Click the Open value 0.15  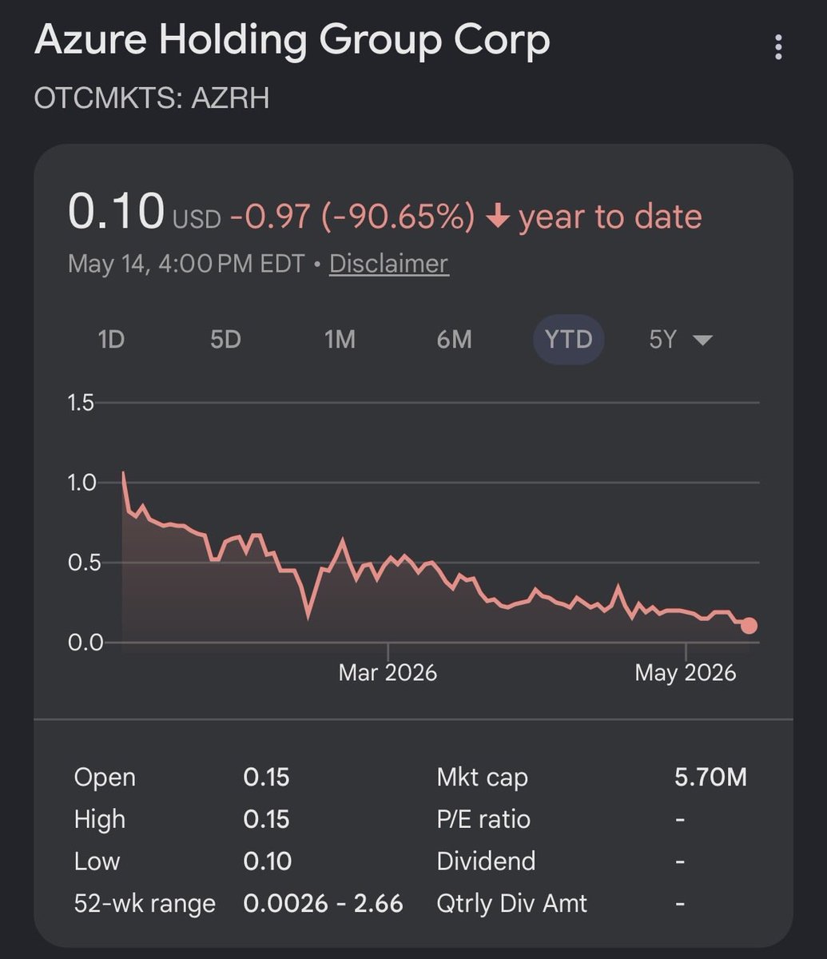(267, 777)
